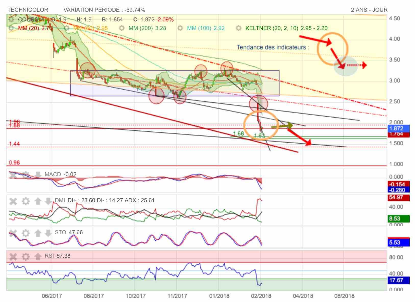Click the blue 17.67 RSI axis tag

coord(398,280)
